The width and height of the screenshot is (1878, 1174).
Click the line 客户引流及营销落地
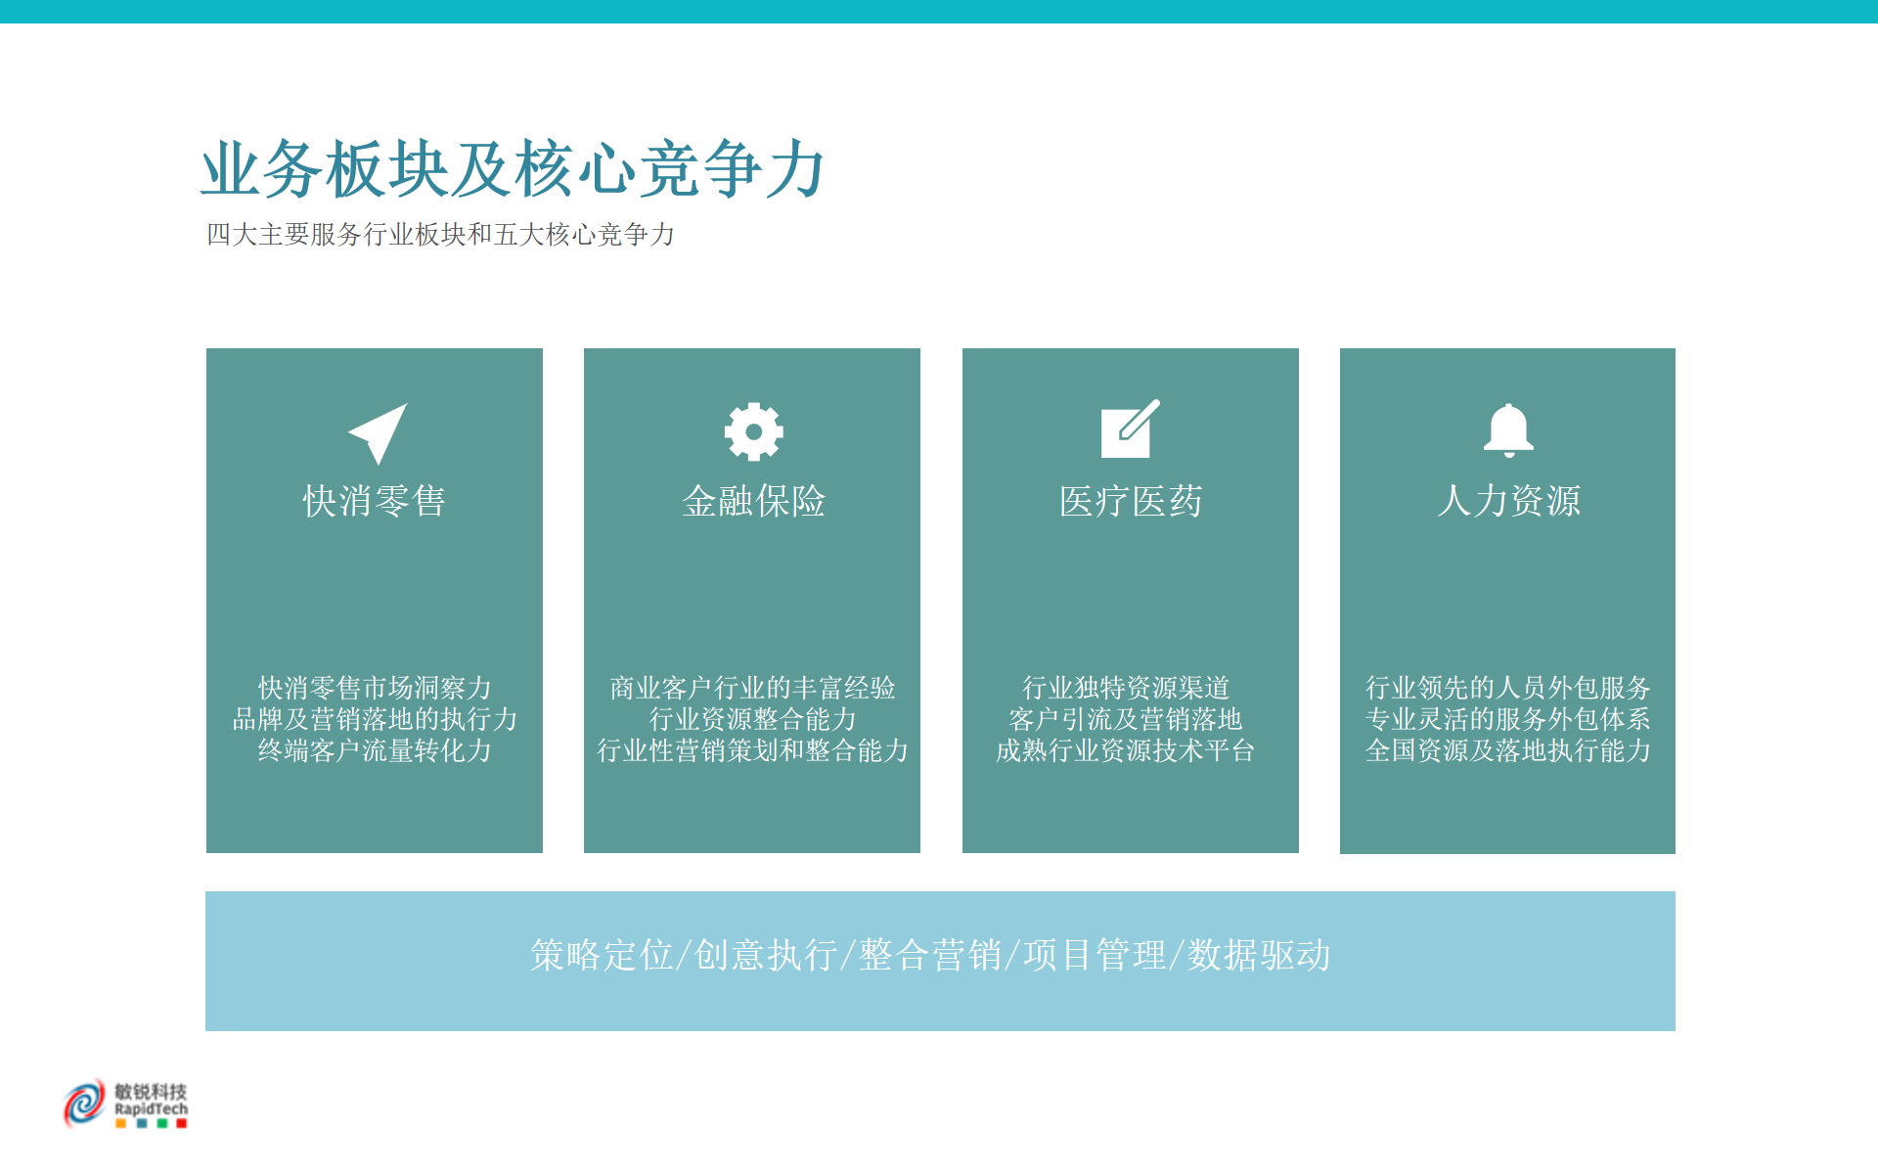1126,719
